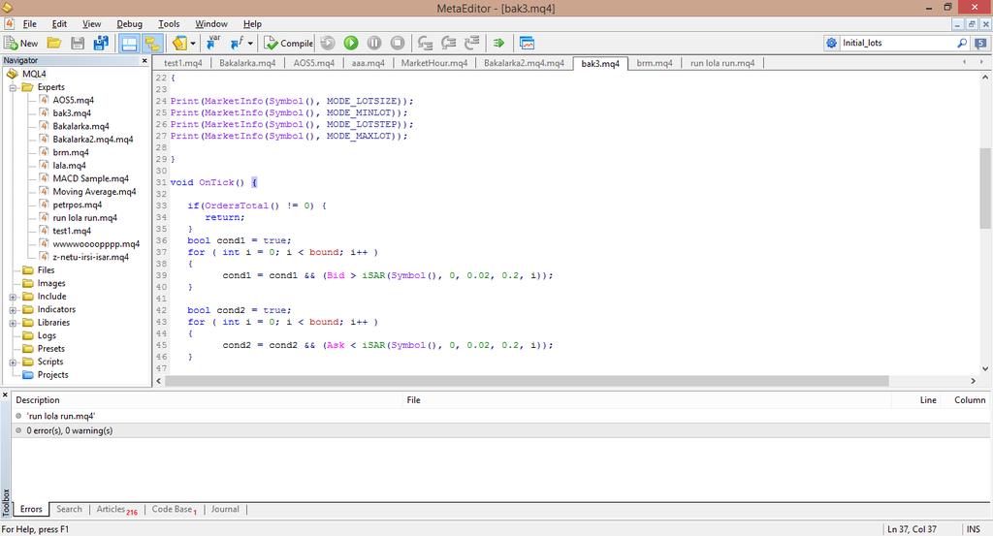Open the Edit menu

59,24
